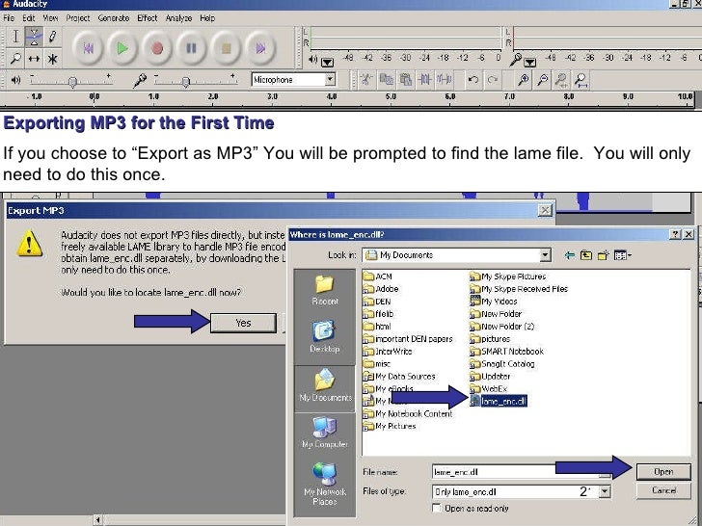Open the input meter dropdown arrow
This screenshot has width=702, height=526.
[x=530, y=63]
